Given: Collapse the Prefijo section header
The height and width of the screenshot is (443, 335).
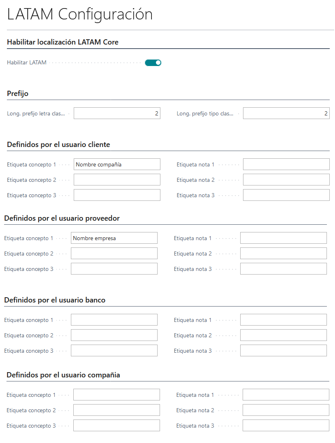Looking at the screenshot, I should pyautogui.click(x=18, y=94).
